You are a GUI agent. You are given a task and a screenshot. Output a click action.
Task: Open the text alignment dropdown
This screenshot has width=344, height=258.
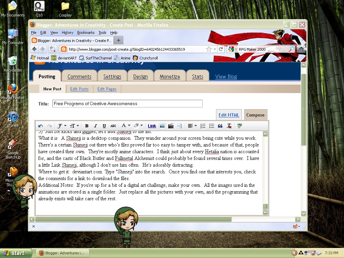click(192, 126)
